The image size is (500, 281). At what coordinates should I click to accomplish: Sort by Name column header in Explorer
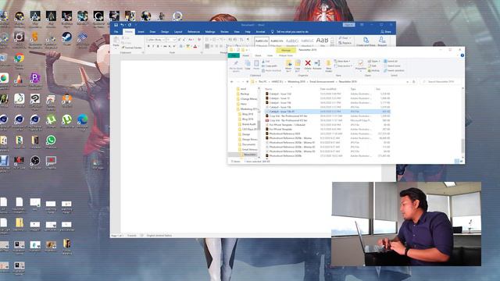(269, 89)
